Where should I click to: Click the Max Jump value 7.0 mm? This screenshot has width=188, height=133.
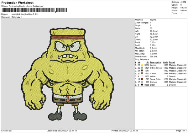tap(153, 54)
